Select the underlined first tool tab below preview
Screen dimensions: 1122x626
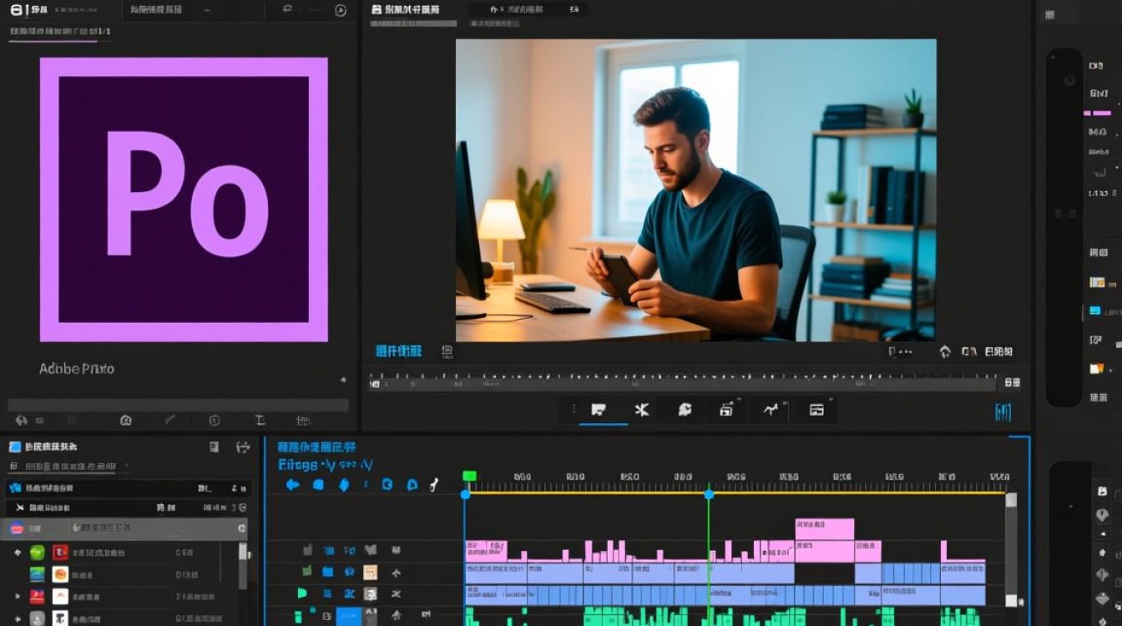pos(599,410)
